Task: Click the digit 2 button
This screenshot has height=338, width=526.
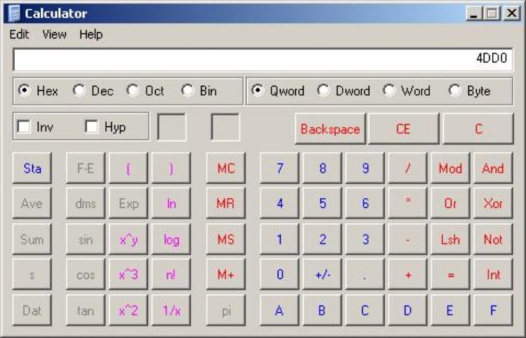Action: [x=322, y=239]
